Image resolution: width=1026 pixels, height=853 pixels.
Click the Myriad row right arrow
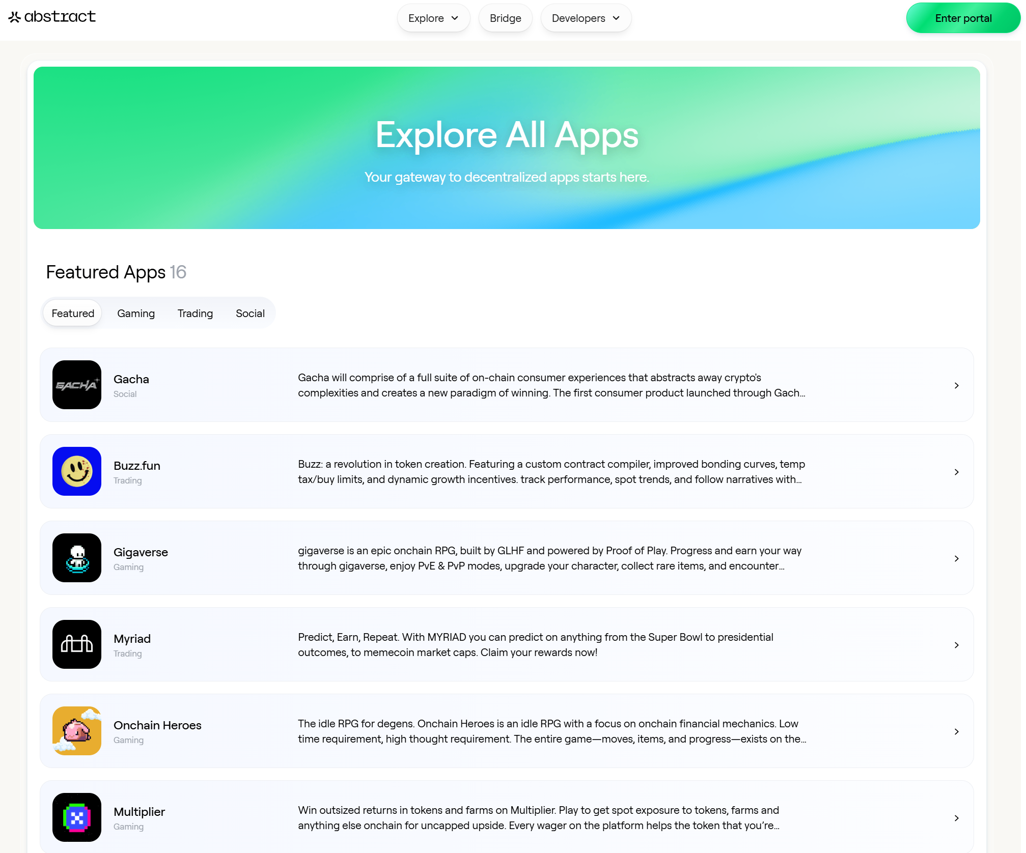click(x=956, y=645)
